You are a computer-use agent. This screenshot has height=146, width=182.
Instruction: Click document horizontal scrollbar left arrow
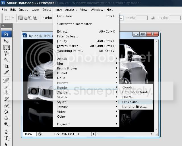pyautogui.click(x=98, y=134)
